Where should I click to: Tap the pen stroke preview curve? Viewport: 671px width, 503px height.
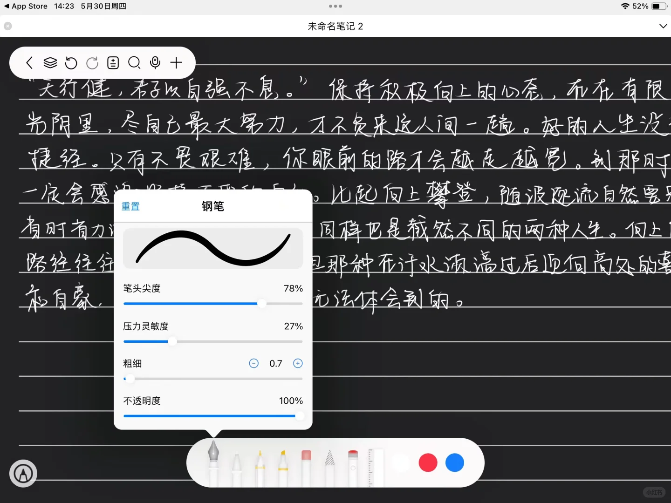click(x=213, y=248)
